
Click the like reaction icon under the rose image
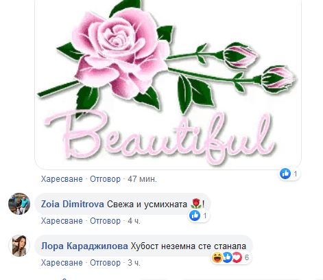tap(285, 174)
